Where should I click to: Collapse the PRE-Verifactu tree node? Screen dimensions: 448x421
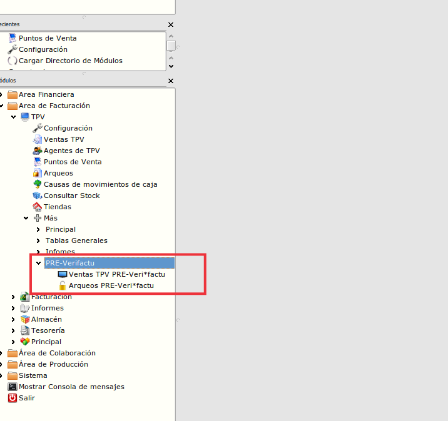[39, 264]
